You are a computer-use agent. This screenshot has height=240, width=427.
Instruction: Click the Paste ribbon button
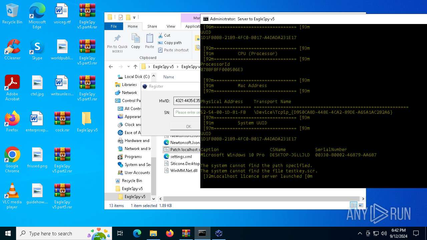149,41
